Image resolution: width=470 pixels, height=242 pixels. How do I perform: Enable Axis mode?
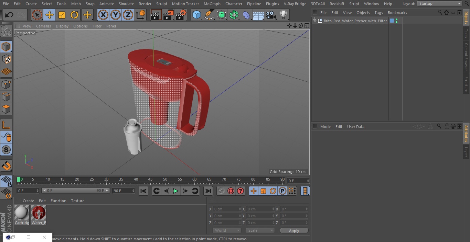coord(6,125)
